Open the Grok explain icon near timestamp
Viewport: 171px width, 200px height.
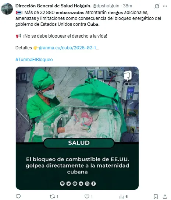(157, 6)
